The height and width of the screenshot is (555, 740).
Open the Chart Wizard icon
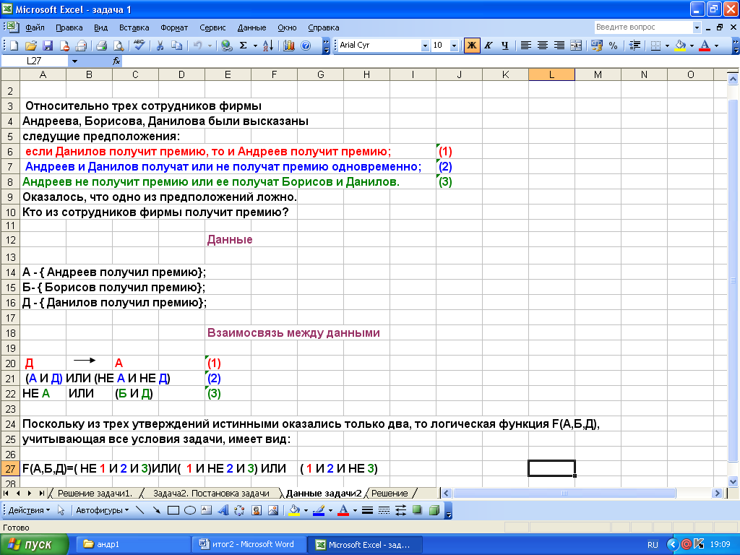289,46
